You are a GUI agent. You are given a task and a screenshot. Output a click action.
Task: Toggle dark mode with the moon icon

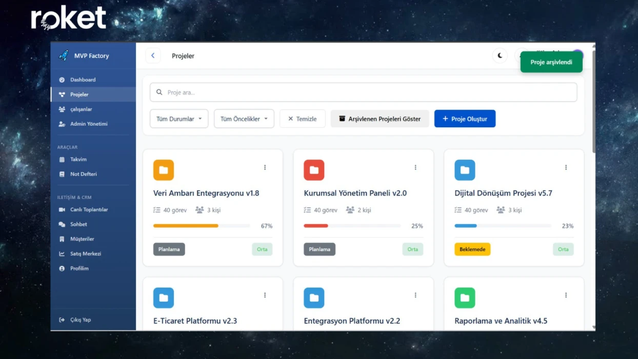500,56
